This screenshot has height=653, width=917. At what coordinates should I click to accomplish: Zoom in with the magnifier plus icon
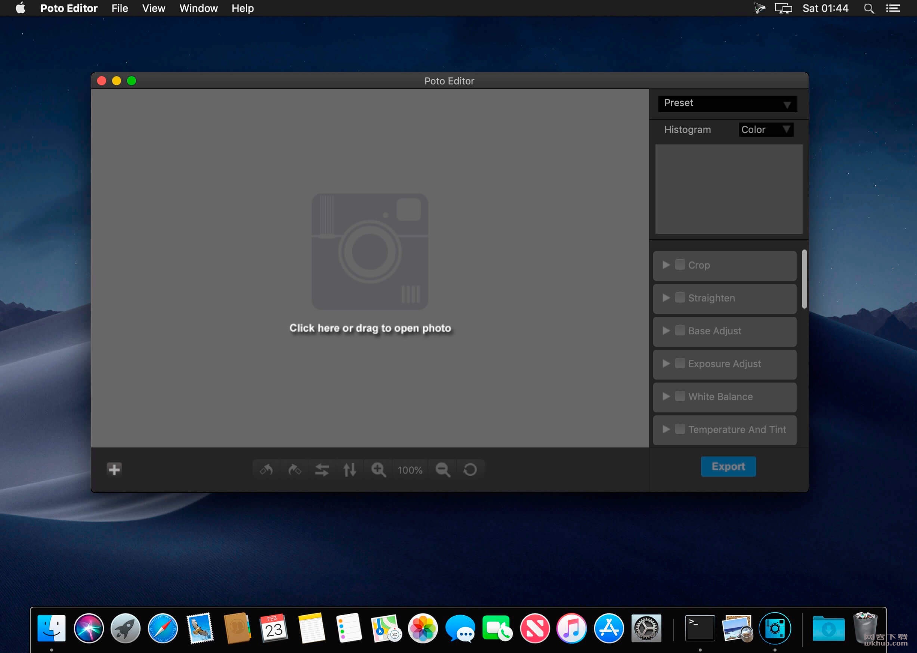tap(378, 470)
